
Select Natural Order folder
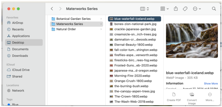pos(76,29)
